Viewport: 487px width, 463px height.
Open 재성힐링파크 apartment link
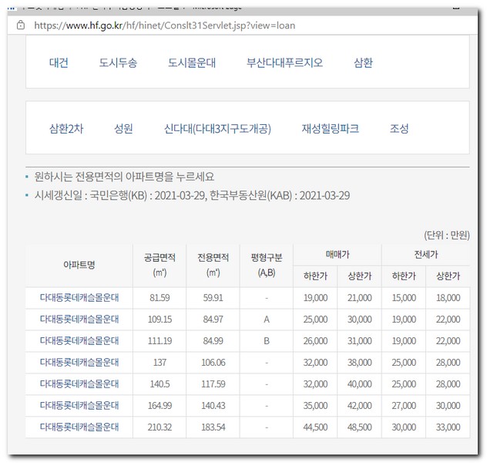pyautogui.click(x=330, y=129)
